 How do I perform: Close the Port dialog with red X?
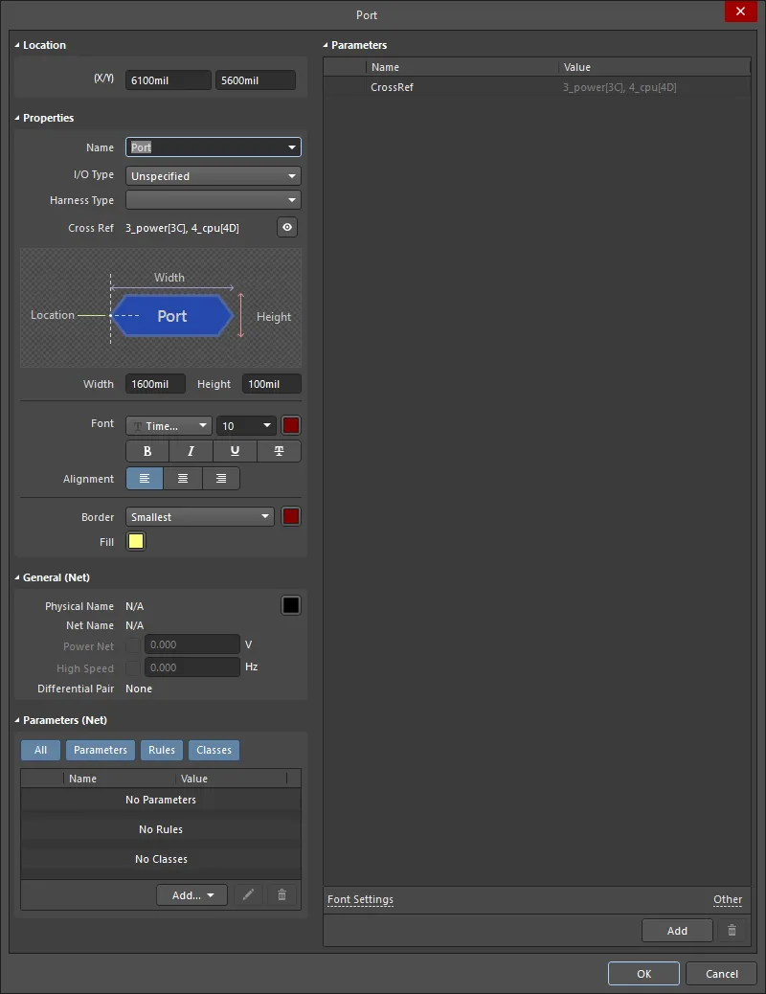(741, 11)
